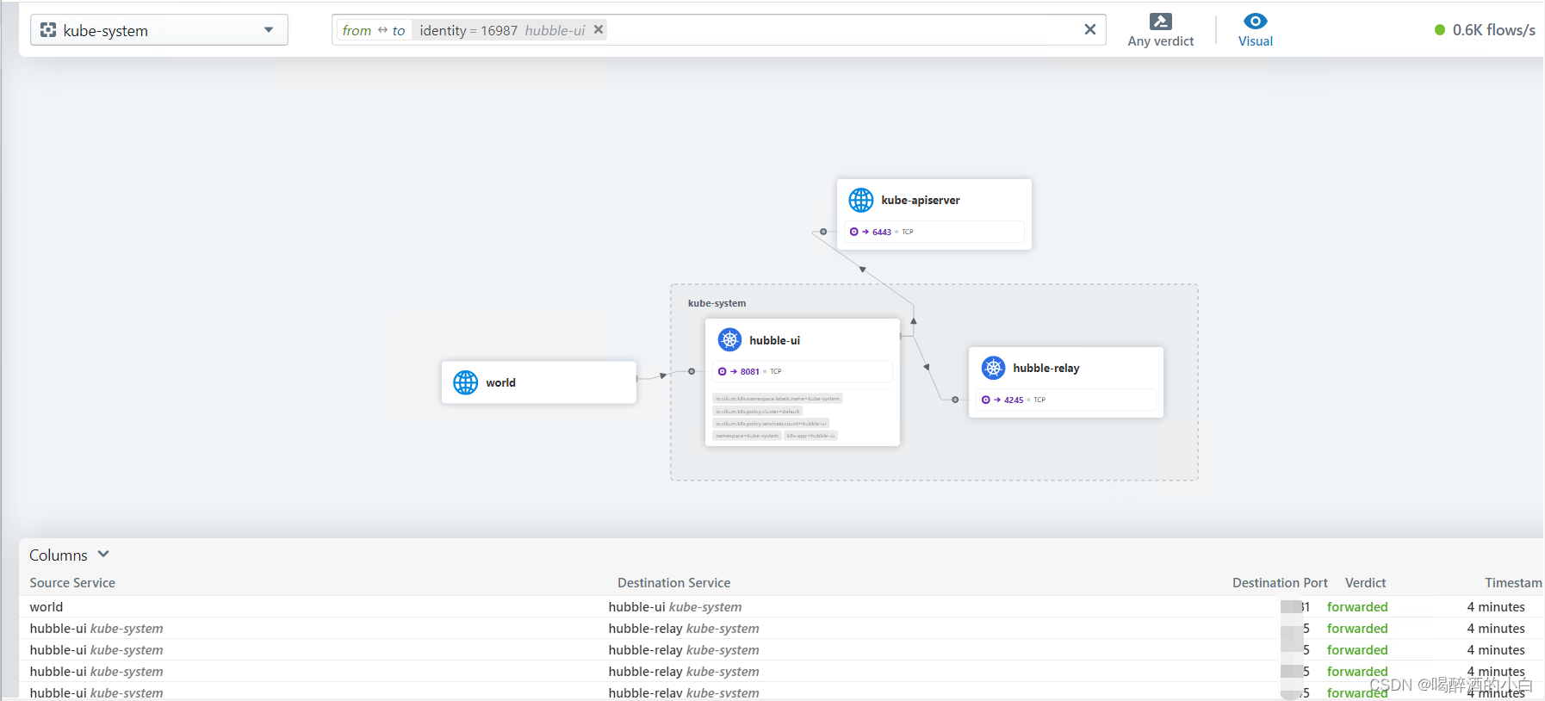Click the hubble-ui Kubernetes wheel icon
Screen dimensions: 1545x701
[x=730, y=339]
